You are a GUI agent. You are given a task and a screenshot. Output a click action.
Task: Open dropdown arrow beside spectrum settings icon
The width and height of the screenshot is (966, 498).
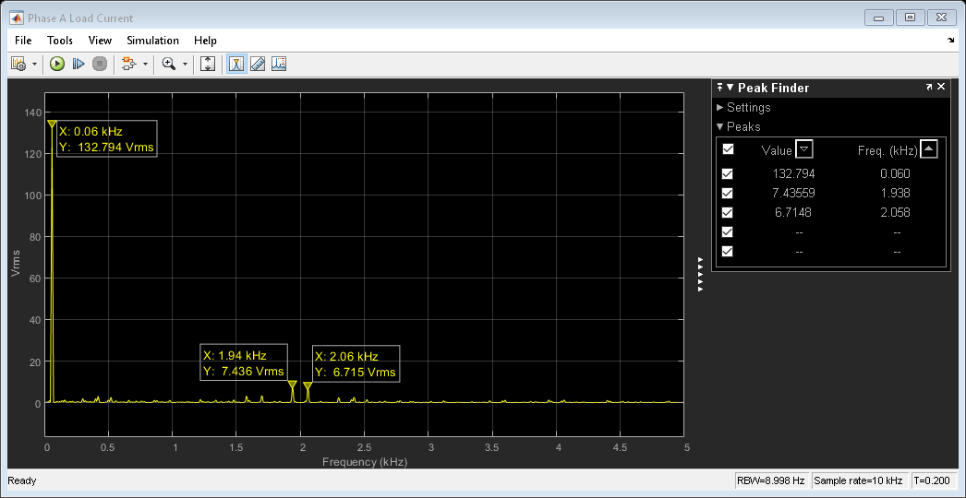34,64
